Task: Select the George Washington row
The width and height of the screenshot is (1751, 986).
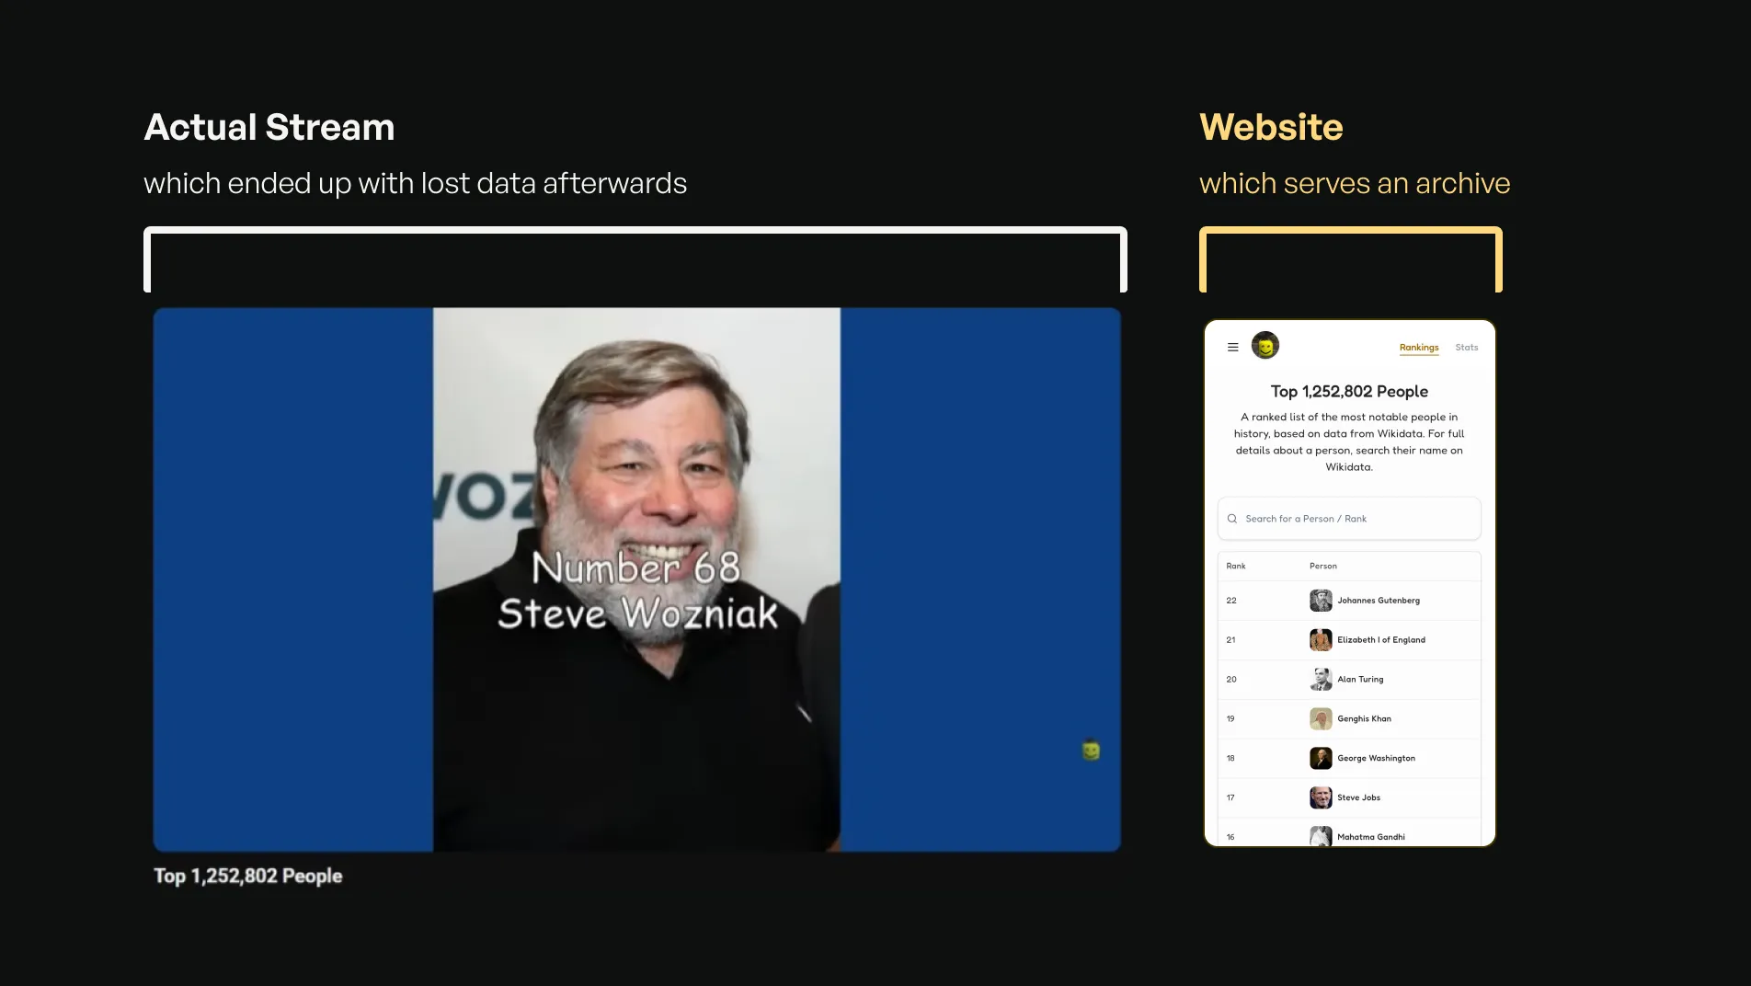Action: 1349,759
